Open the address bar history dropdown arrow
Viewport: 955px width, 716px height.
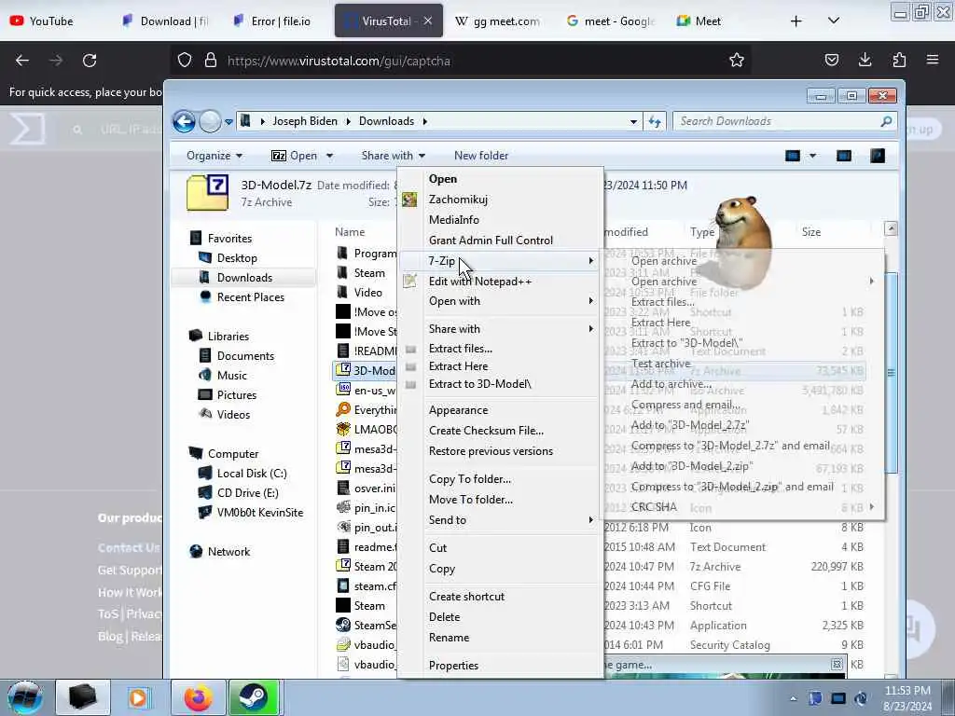point(633,121)
